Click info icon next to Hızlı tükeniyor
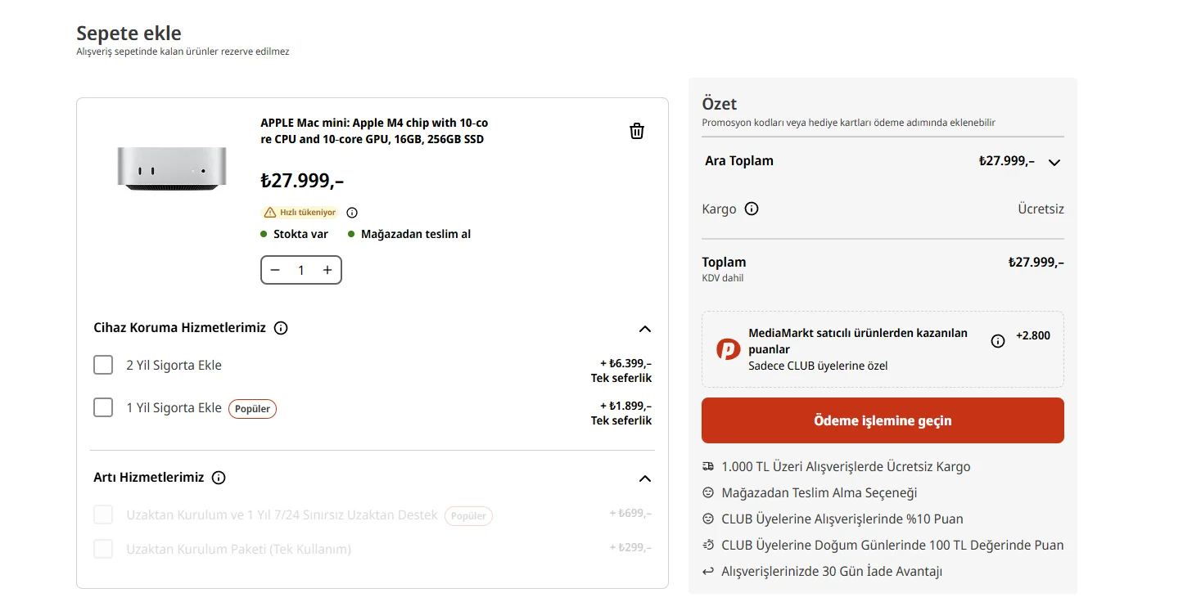 point(352,213)
